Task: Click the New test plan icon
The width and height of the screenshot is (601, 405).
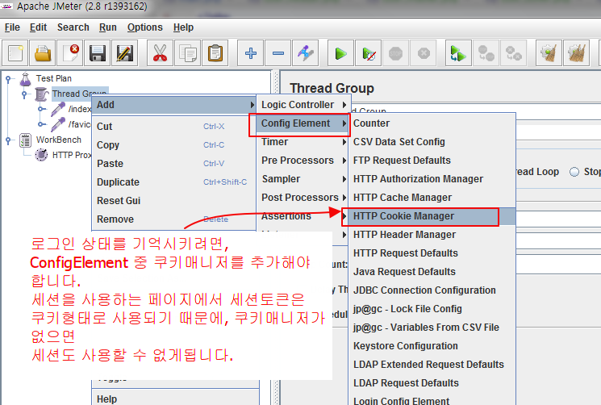Action: pos(15,53)
